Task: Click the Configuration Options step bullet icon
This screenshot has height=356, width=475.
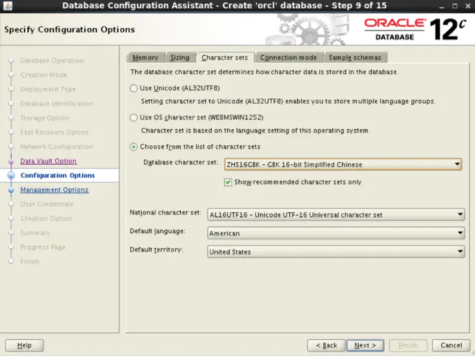Action: [12, 175]
